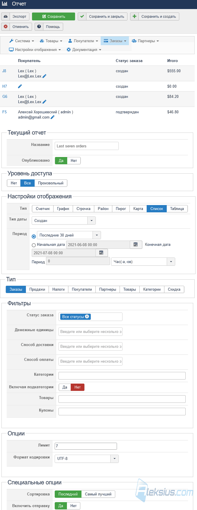
Task: Open the Последние 30 дней period dropdown
Action: click(69, 235)
